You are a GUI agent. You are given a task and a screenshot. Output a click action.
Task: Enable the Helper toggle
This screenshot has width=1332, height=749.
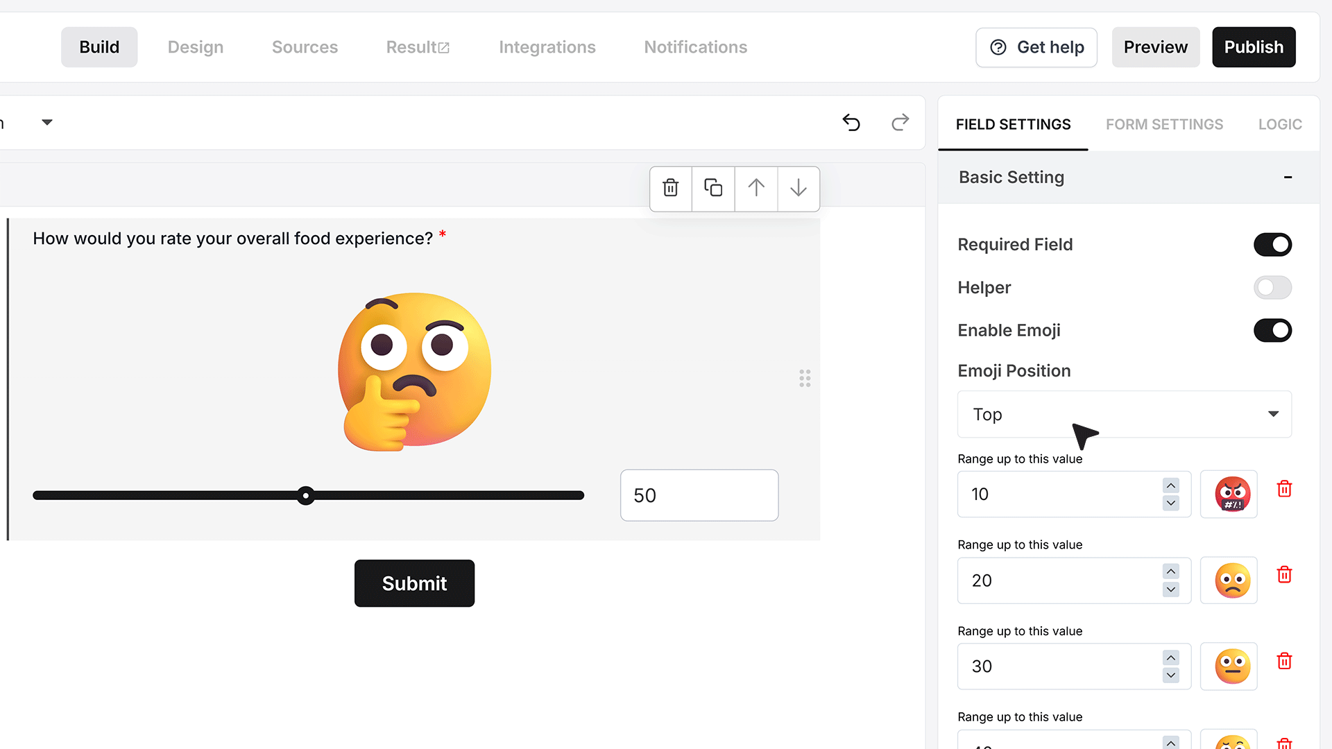tap(1272, 288)
